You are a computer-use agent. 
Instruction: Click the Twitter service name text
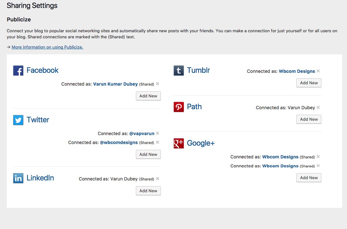[x=38, y=120]
